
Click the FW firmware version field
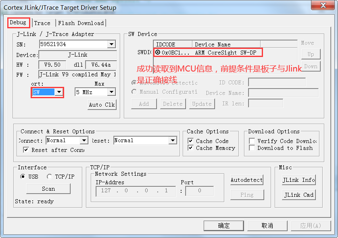[77, 74]
